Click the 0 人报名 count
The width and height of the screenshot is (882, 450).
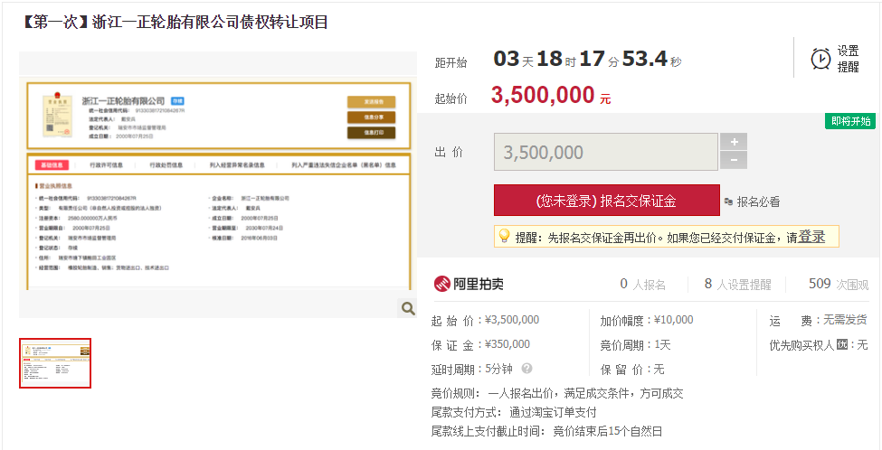pos(642,285)
